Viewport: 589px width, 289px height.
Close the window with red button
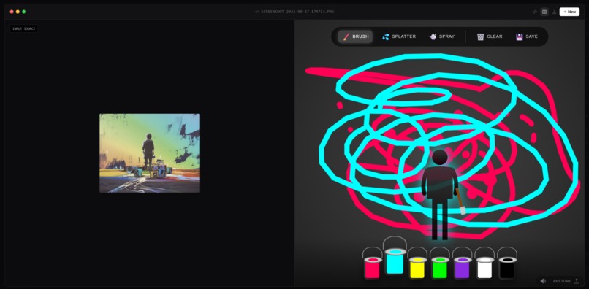coord(12,12)
